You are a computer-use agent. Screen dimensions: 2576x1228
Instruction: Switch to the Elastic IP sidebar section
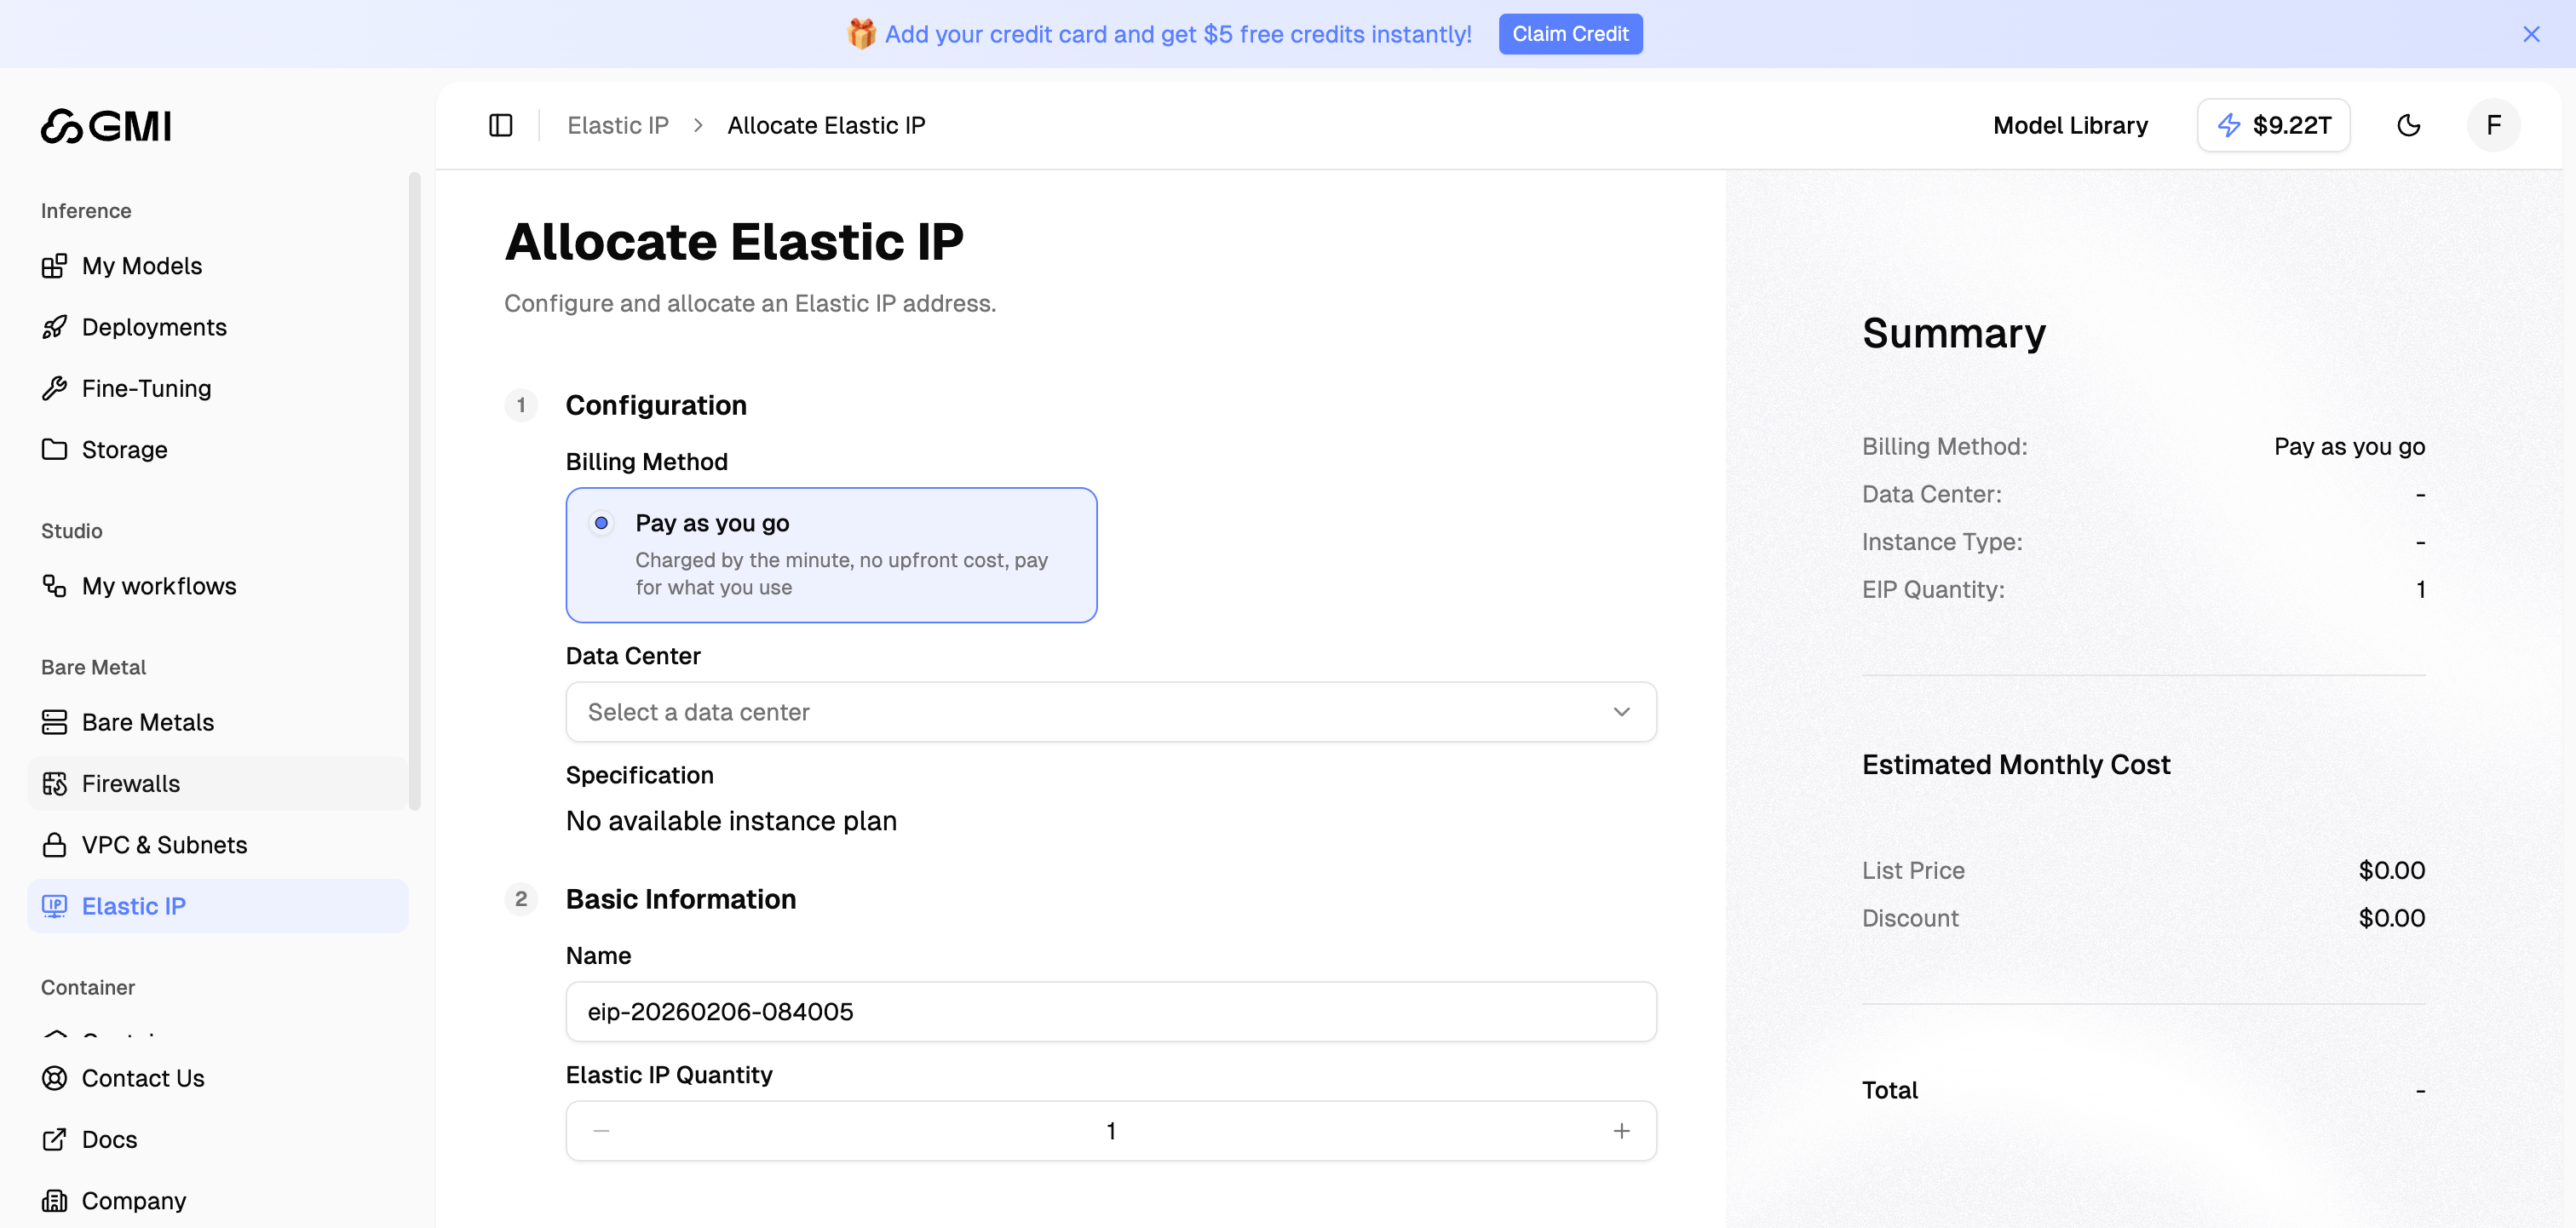134,906
